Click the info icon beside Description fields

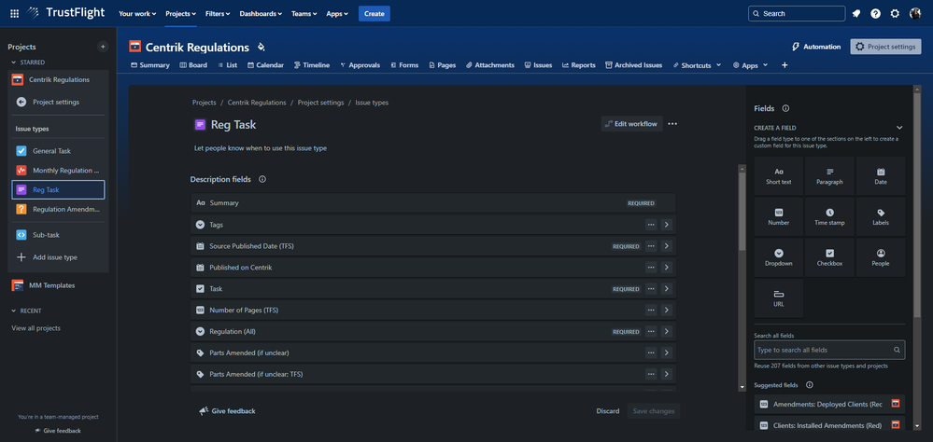click(262, 179)
